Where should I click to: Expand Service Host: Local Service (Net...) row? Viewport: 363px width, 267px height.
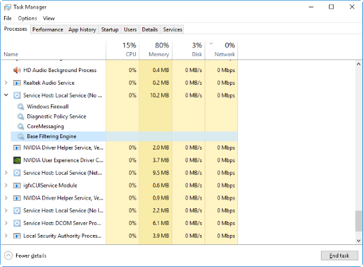point(6,173)
